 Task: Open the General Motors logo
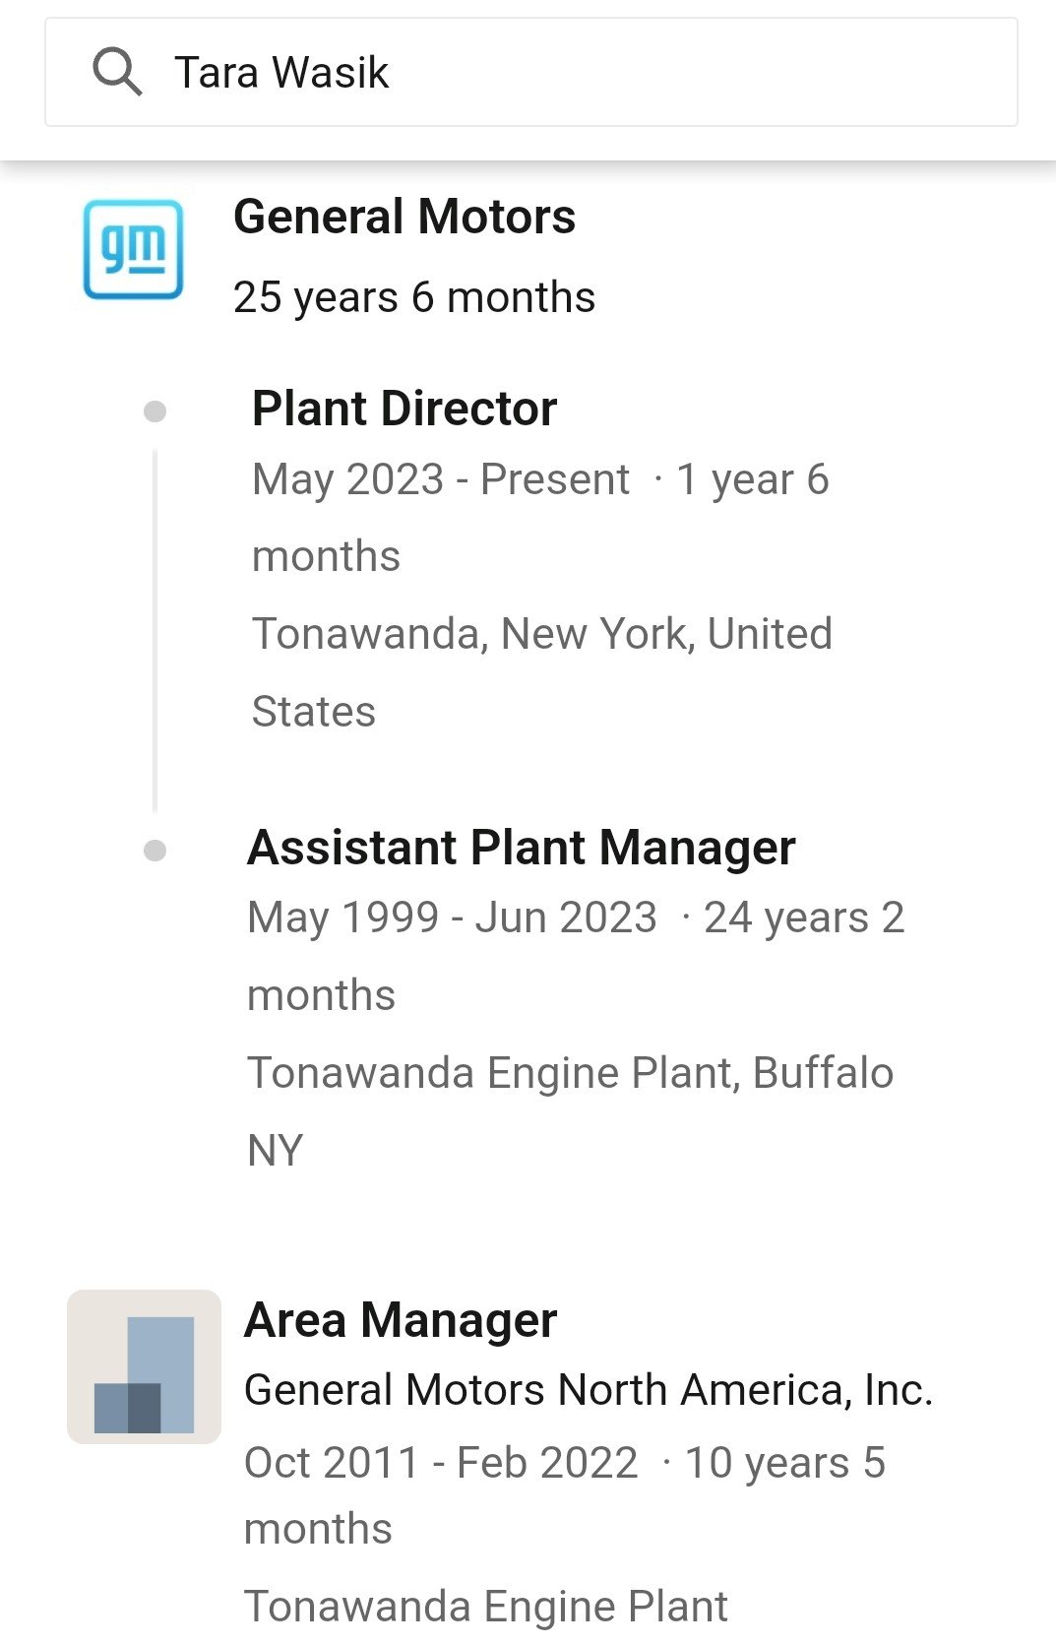(x=133, y=249)
